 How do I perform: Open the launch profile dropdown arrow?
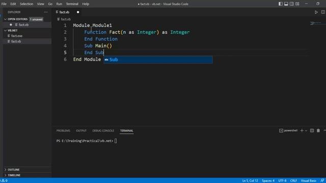pos(306,131)
